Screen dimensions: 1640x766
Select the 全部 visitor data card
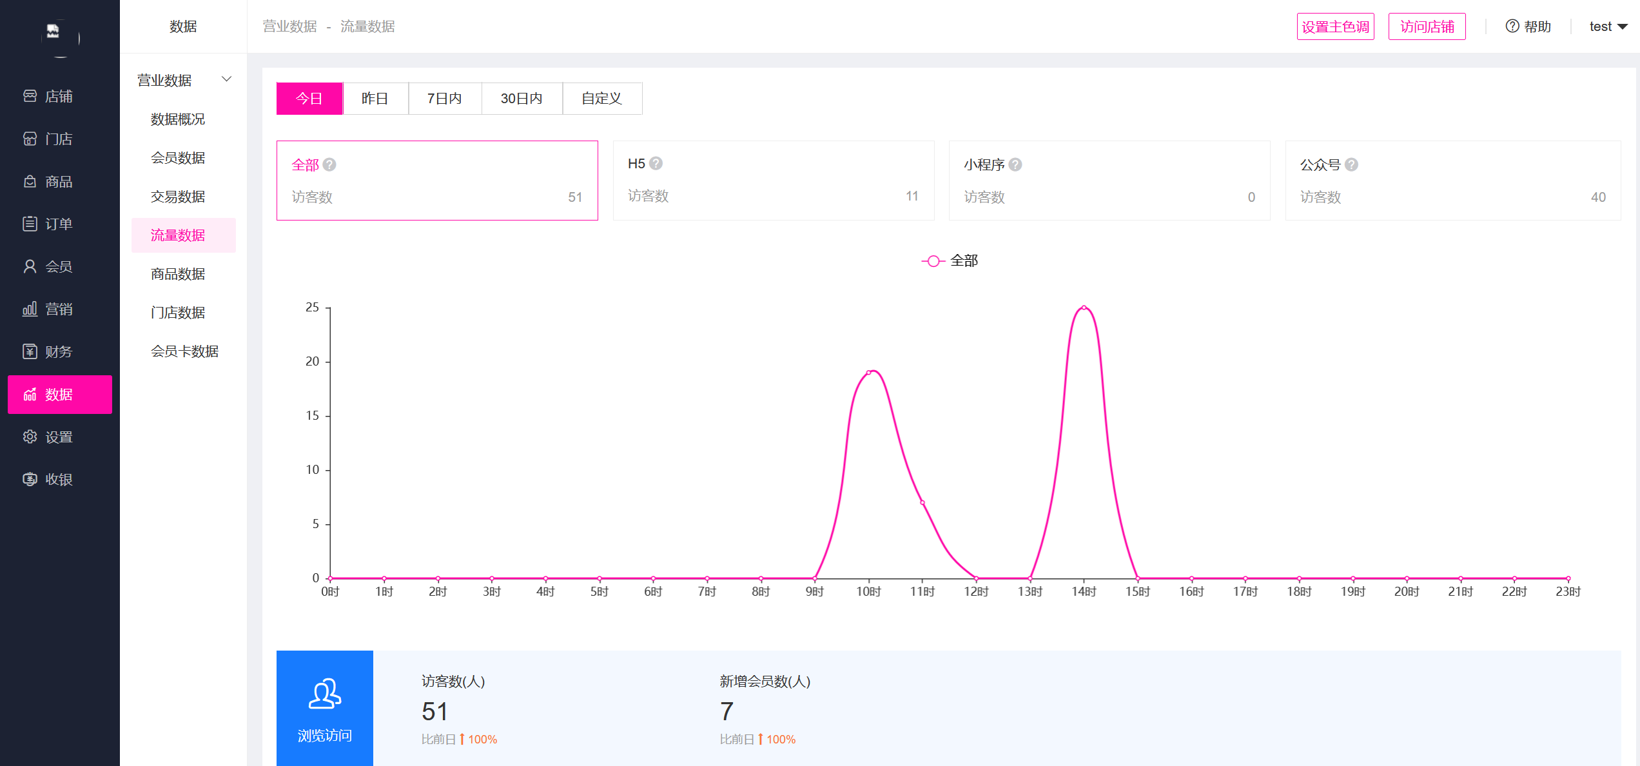tap(436, 181)
